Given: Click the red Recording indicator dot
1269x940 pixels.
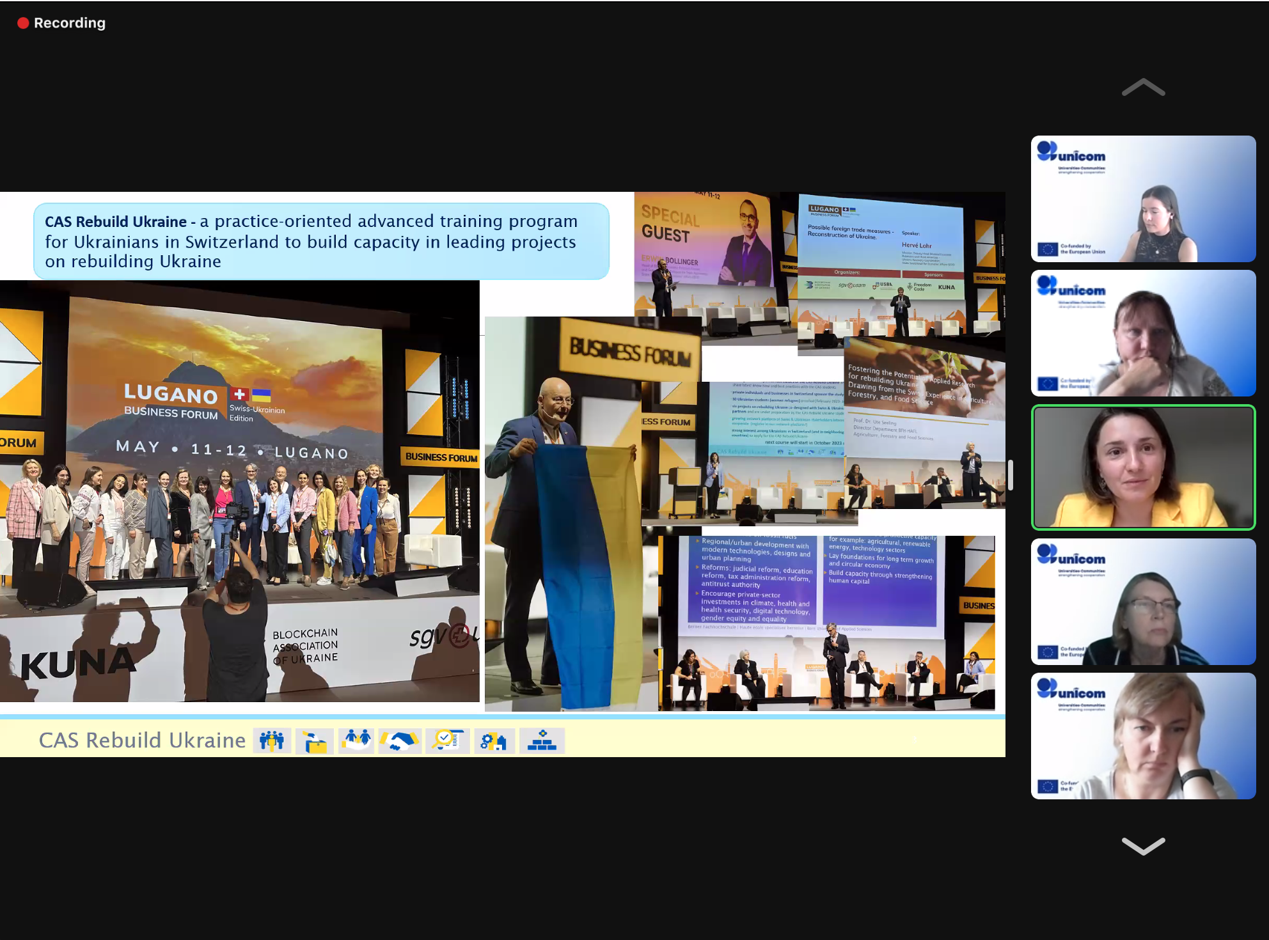Looking at the screenshot, I should pyautogui.click(x=23, y=23).
